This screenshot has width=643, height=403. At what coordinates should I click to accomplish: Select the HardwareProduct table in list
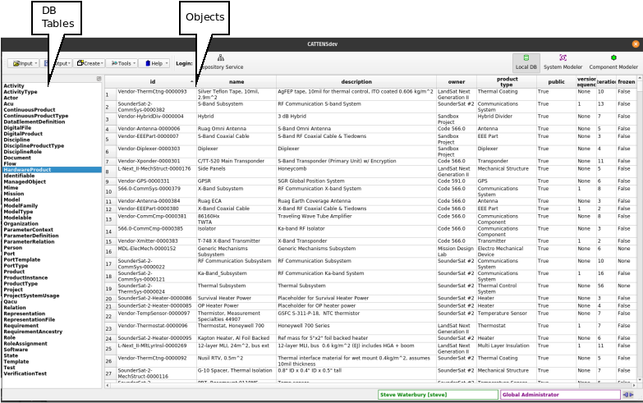tap(52, 170)
